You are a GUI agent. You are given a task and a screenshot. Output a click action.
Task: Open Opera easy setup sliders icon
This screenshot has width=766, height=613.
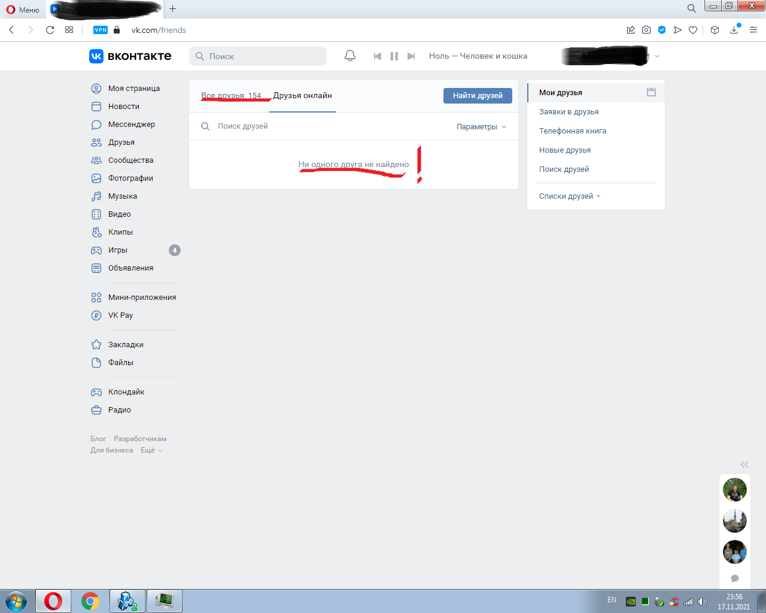tap(753, 30)
